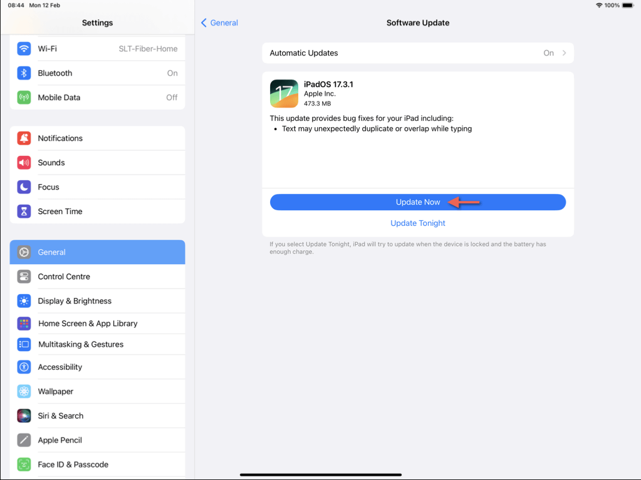Tap the Screen Time hourglass icon

click(x=24, y=212)
